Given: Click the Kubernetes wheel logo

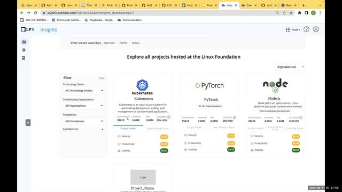Looking at the screenshot, I should (x=142, y=85).
